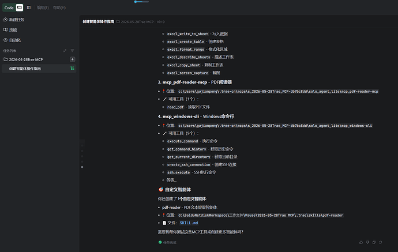Jump to last message dot in chat navigator
398x252 pixels.
[82, 167]
